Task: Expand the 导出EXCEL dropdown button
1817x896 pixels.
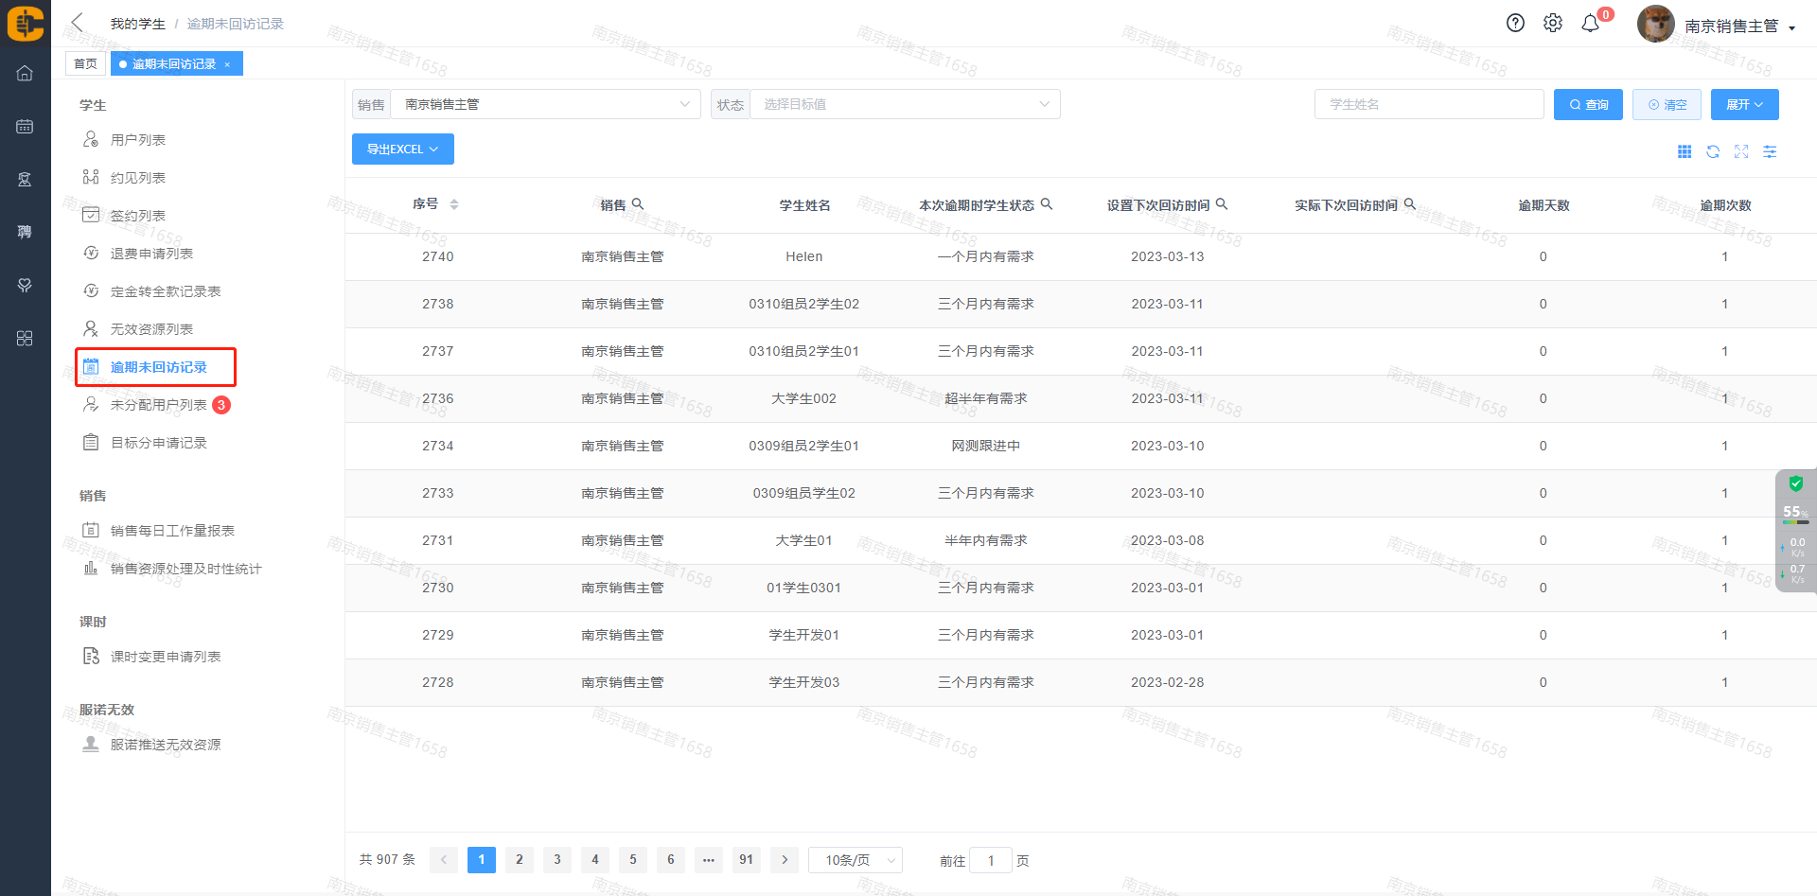Action: pyautogui.click(x=402, y=149)
